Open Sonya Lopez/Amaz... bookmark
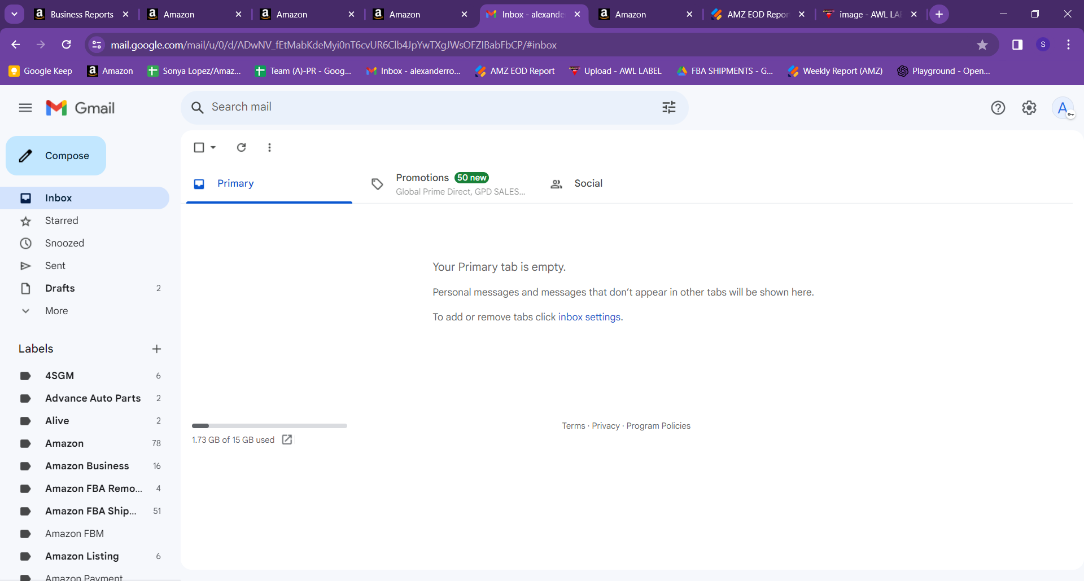The image size is (1084, 581). (194, 71)
